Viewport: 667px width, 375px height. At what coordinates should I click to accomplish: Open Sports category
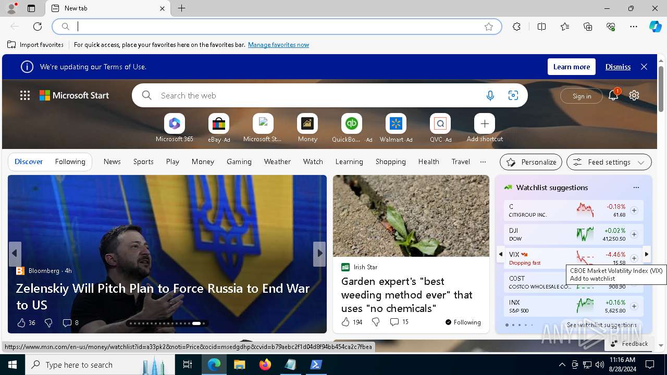[143, 161]
